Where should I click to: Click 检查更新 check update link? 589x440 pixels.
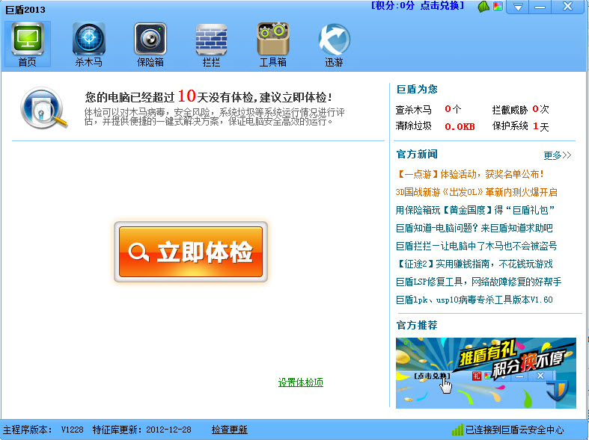coord(230,430)
